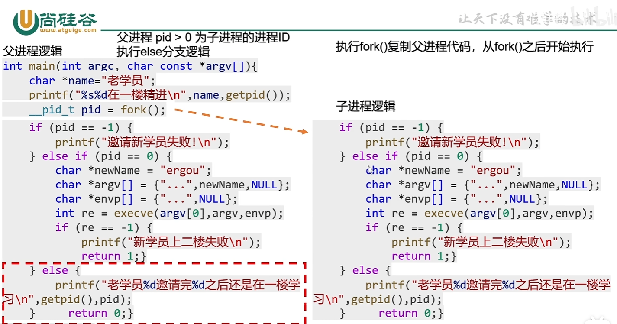The image size is (617, 324).
Task: Click the __pid_t pid = fork(); line
Action: [x=97, y=110]
